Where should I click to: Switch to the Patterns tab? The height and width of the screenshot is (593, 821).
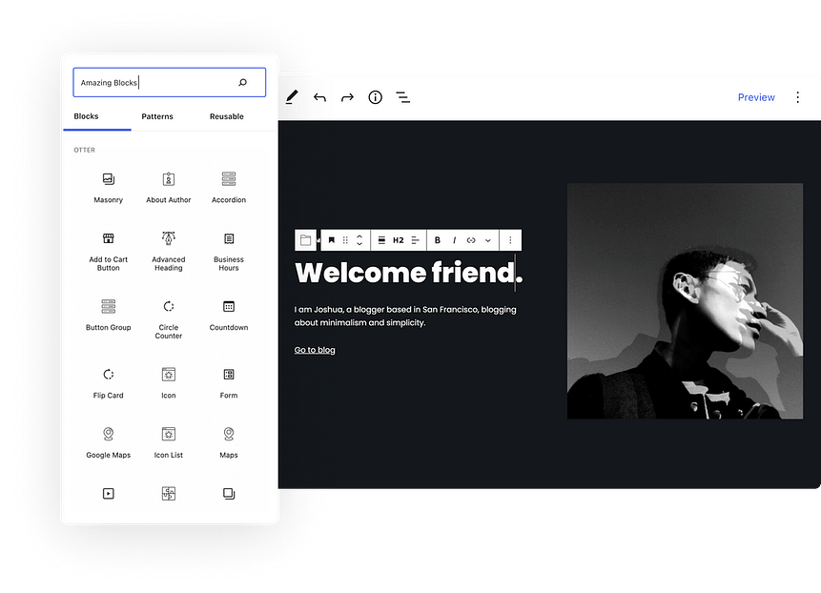click(157, 116)
